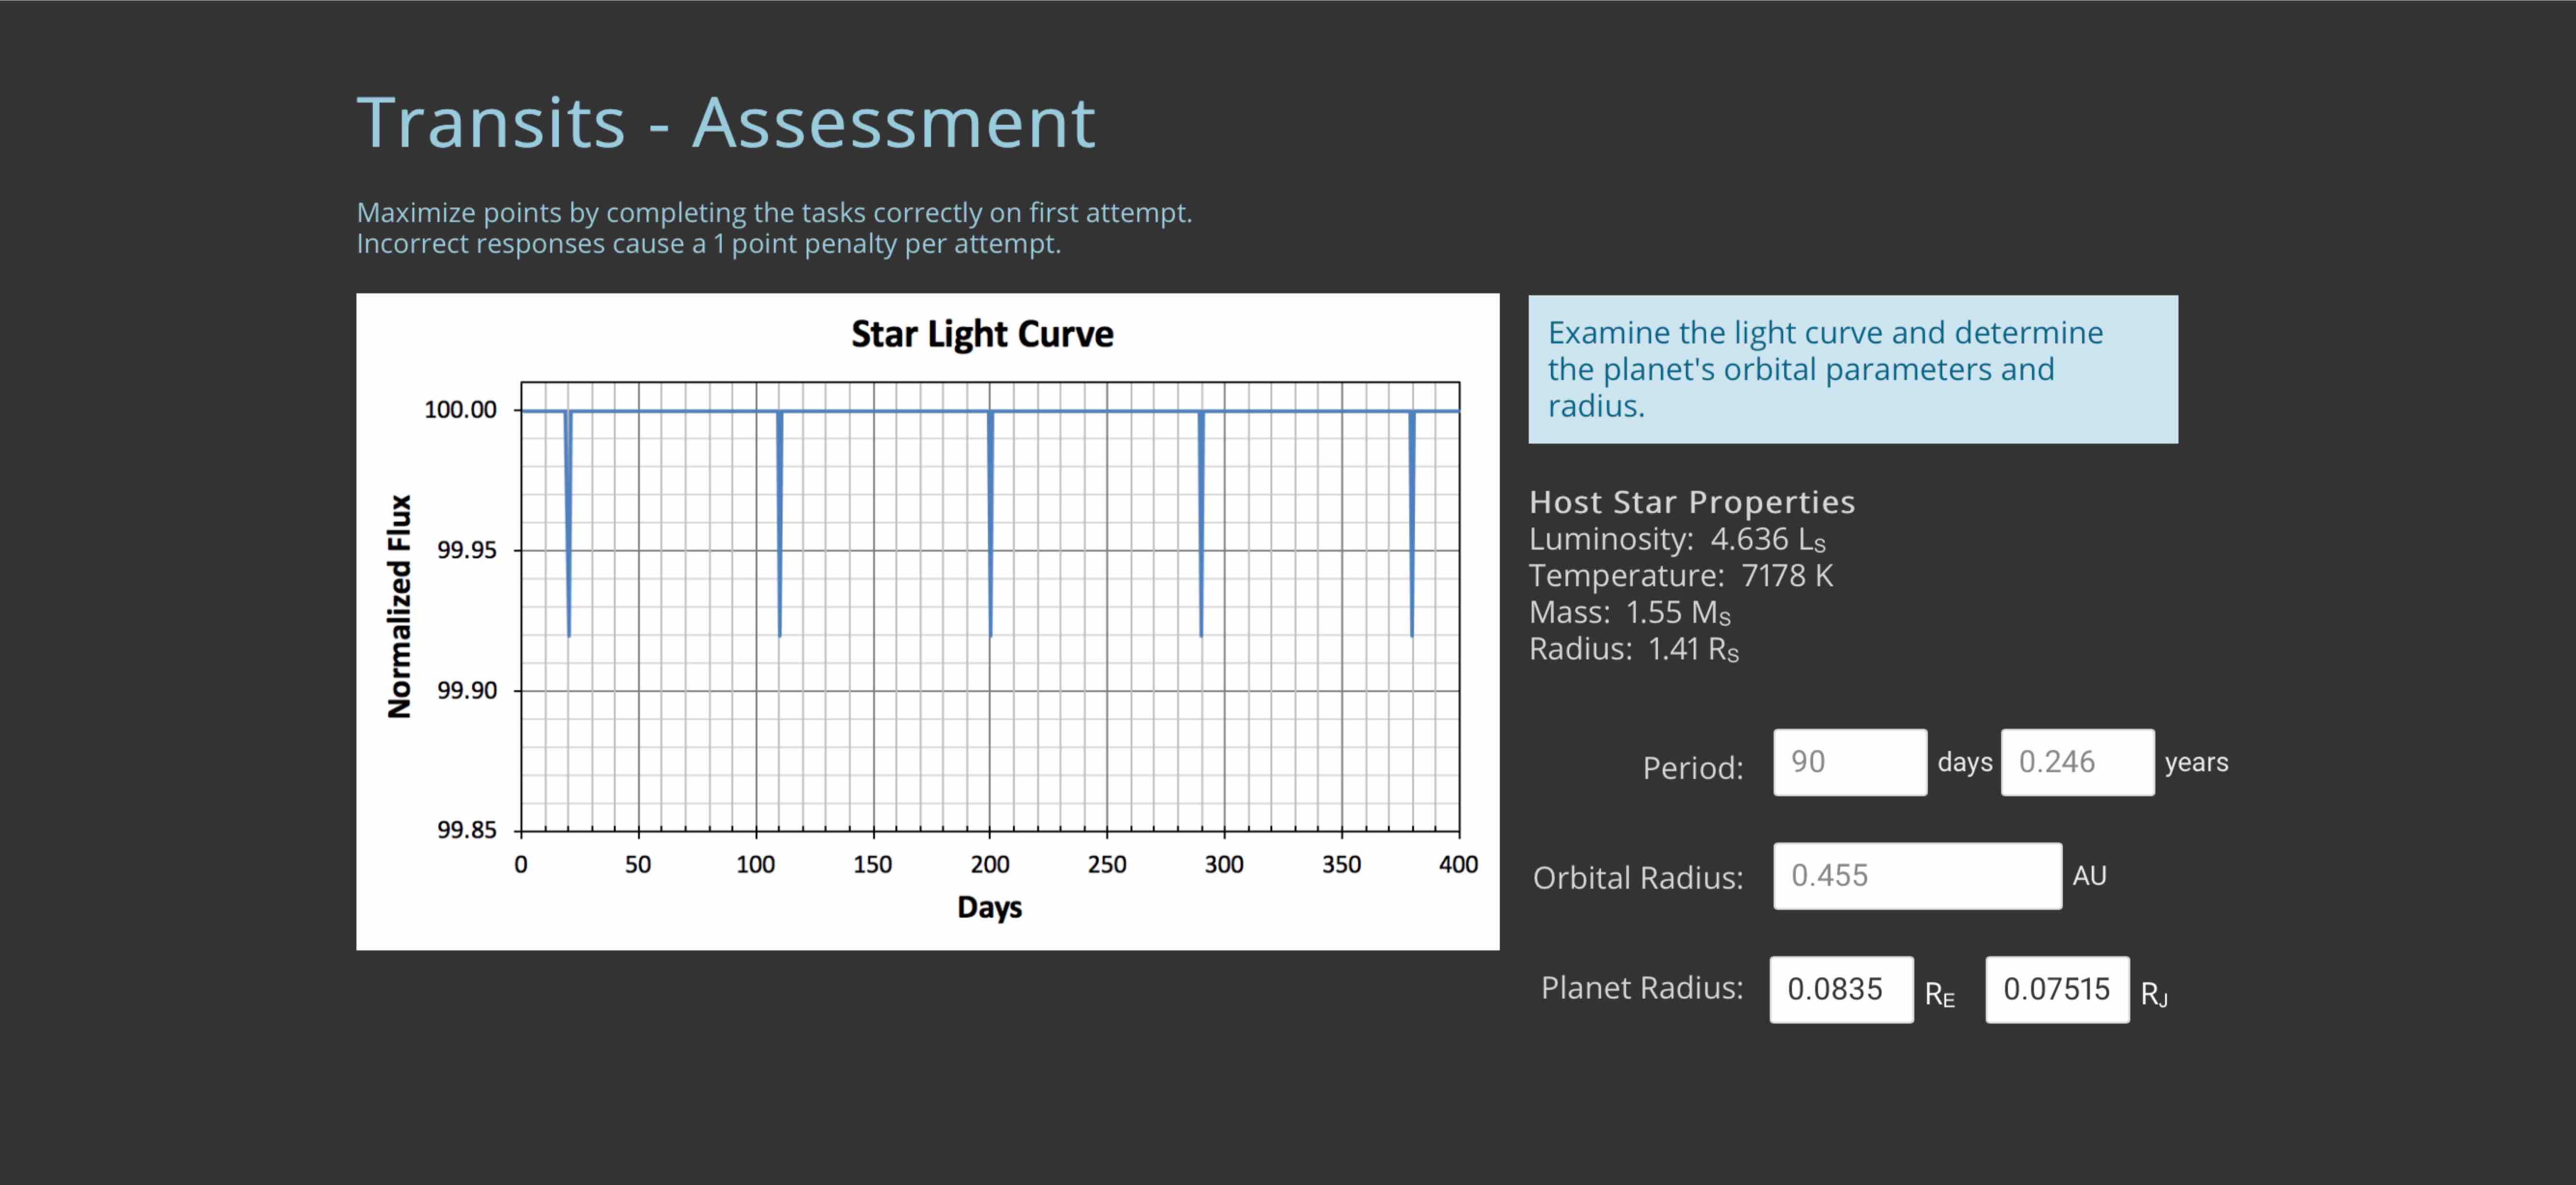Click the Period days input field
The height and width of the screenshot is (1185, 2576).
[1849, 763]
